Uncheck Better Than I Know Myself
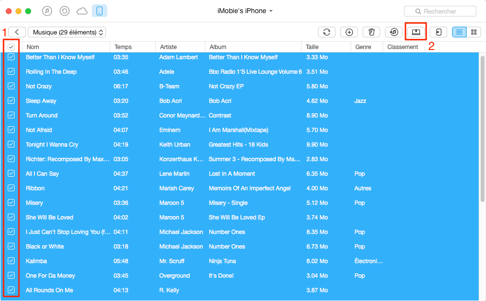 (x=11, y=57)
